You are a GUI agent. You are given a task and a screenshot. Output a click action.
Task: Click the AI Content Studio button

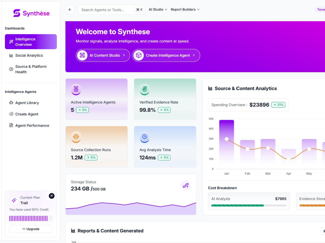pos(103,55)
